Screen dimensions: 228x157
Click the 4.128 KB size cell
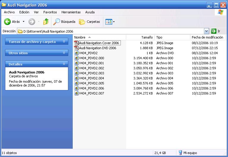(x=146, y=43)
